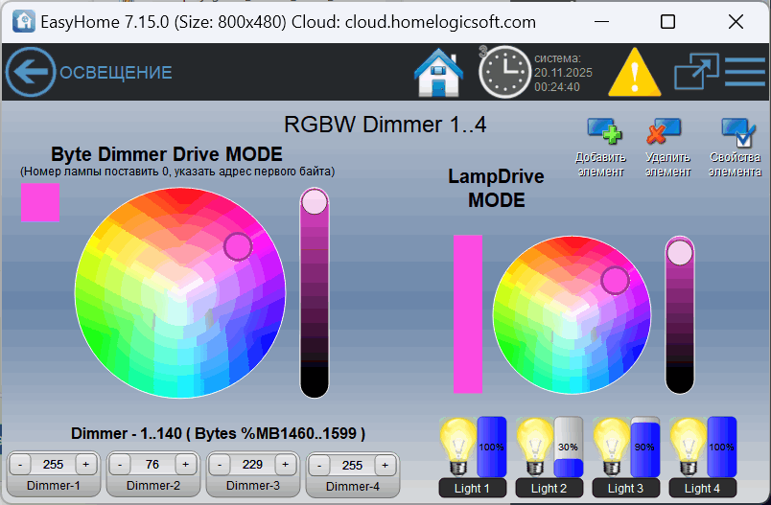Image resolution: width=771 pixels, height=505 pixels.
Task: Click Удалить элемент icon
Action: click(x=664, y=131)
